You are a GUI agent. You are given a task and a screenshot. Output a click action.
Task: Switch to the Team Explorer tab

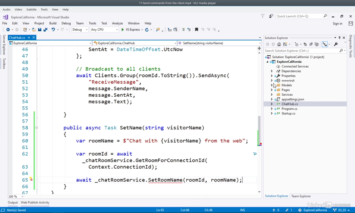[301, 196]
